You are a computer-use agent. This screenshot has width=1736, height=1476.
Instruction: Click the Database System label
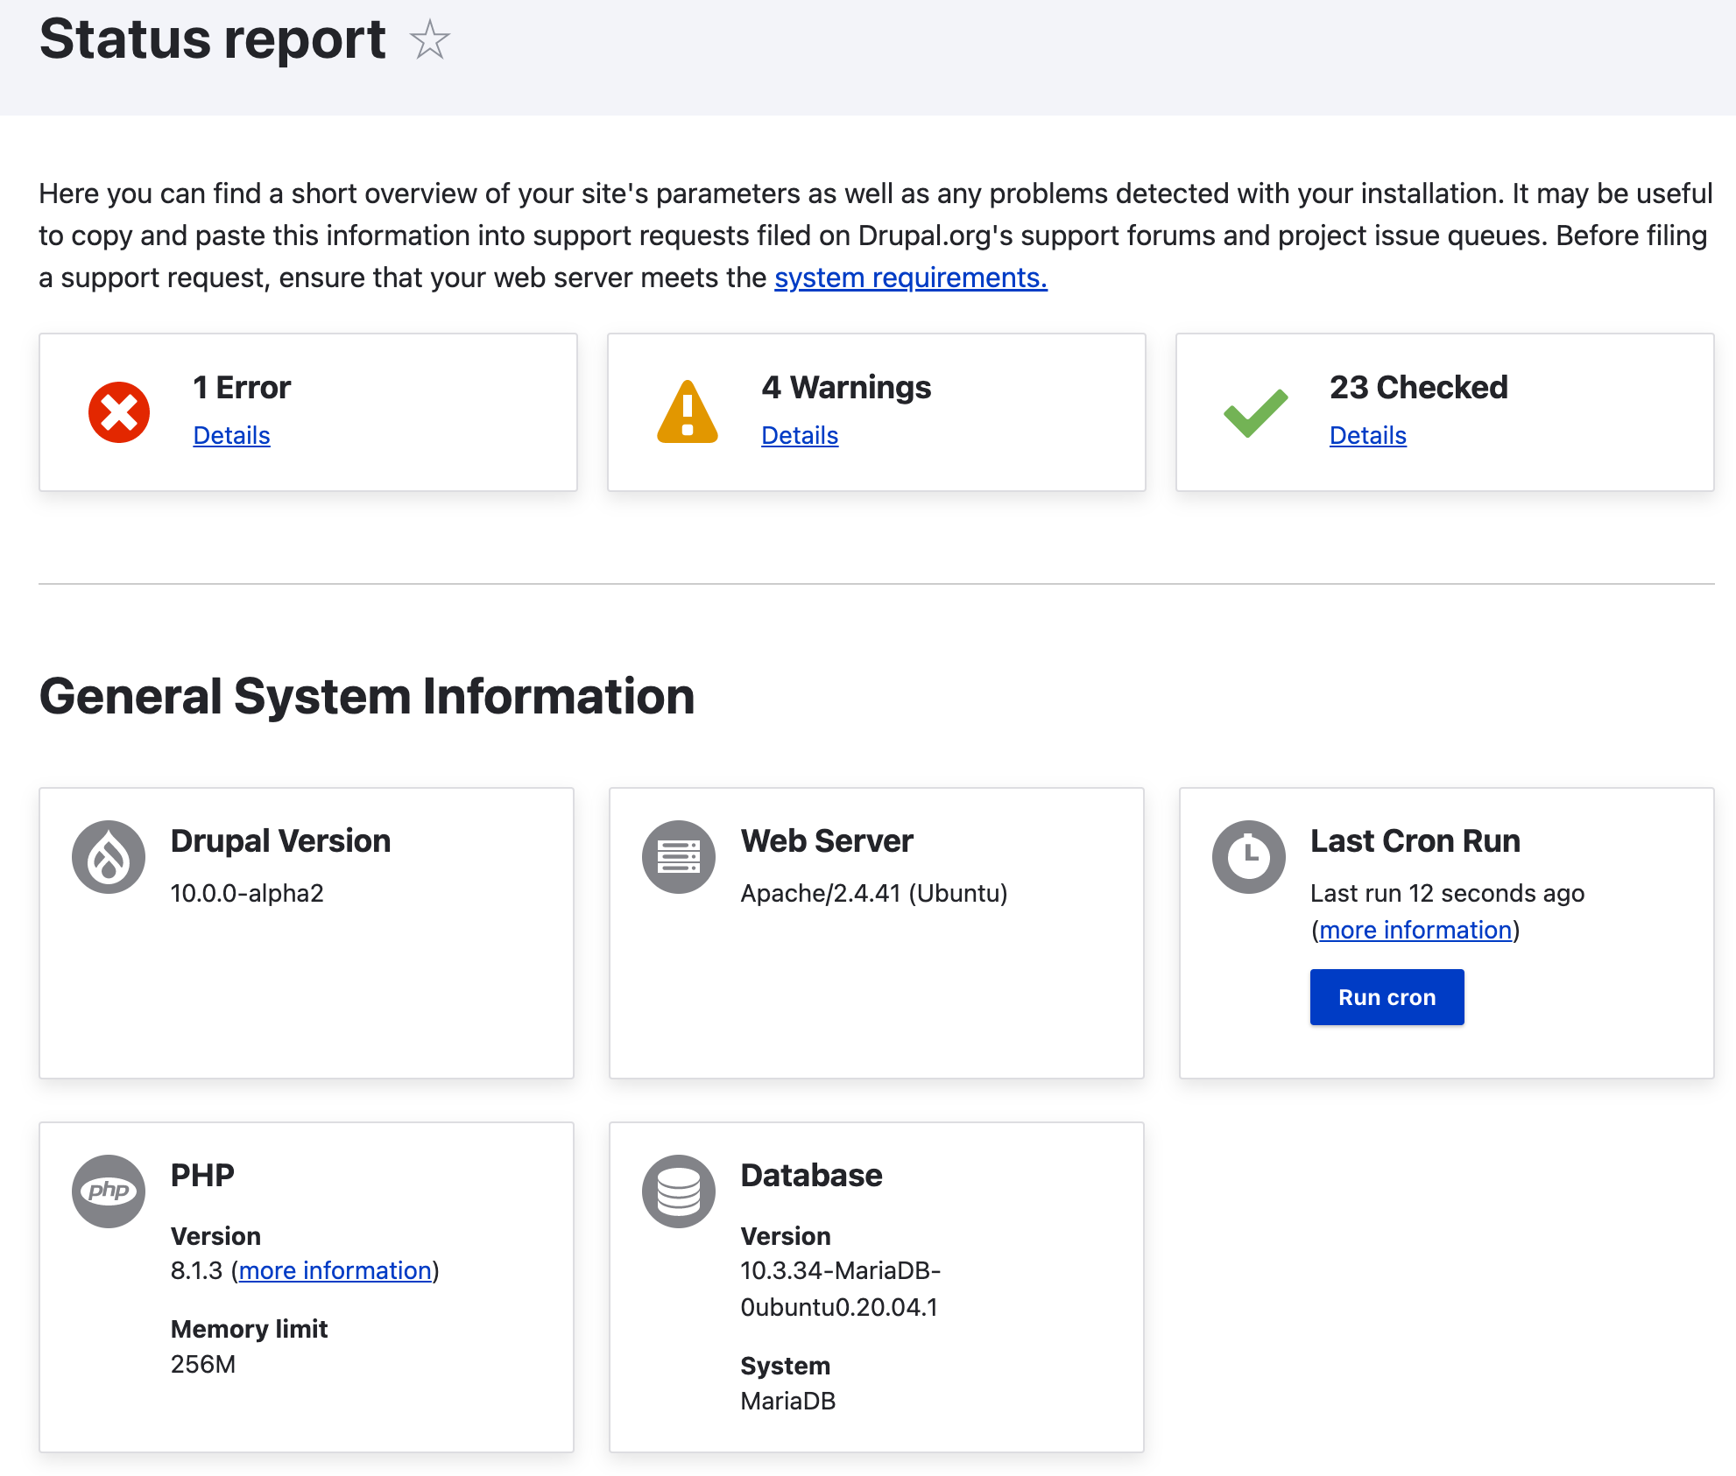point(785,1366)
